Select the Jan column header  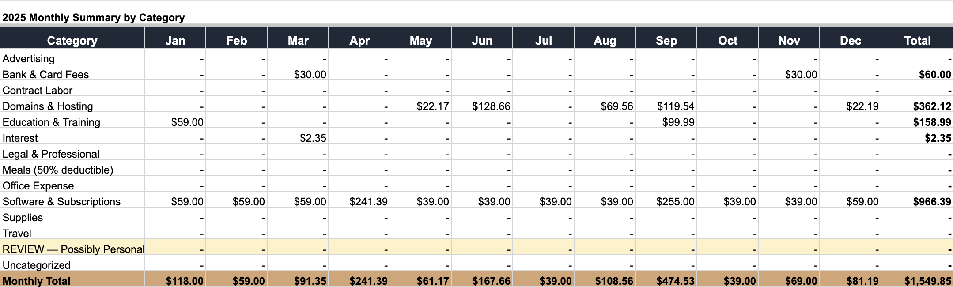175,41
